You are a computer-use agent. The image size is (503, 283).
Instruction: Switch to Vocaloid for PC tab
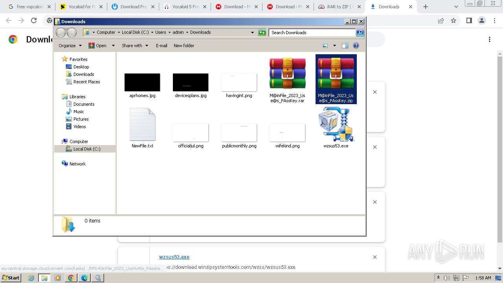80,7
